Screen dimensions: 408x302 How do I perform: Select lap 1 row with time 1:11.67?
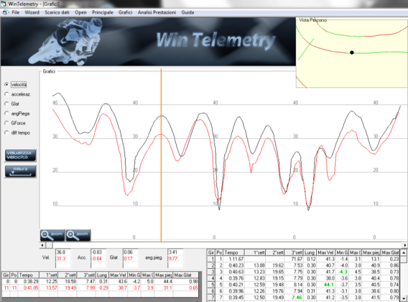303,259
